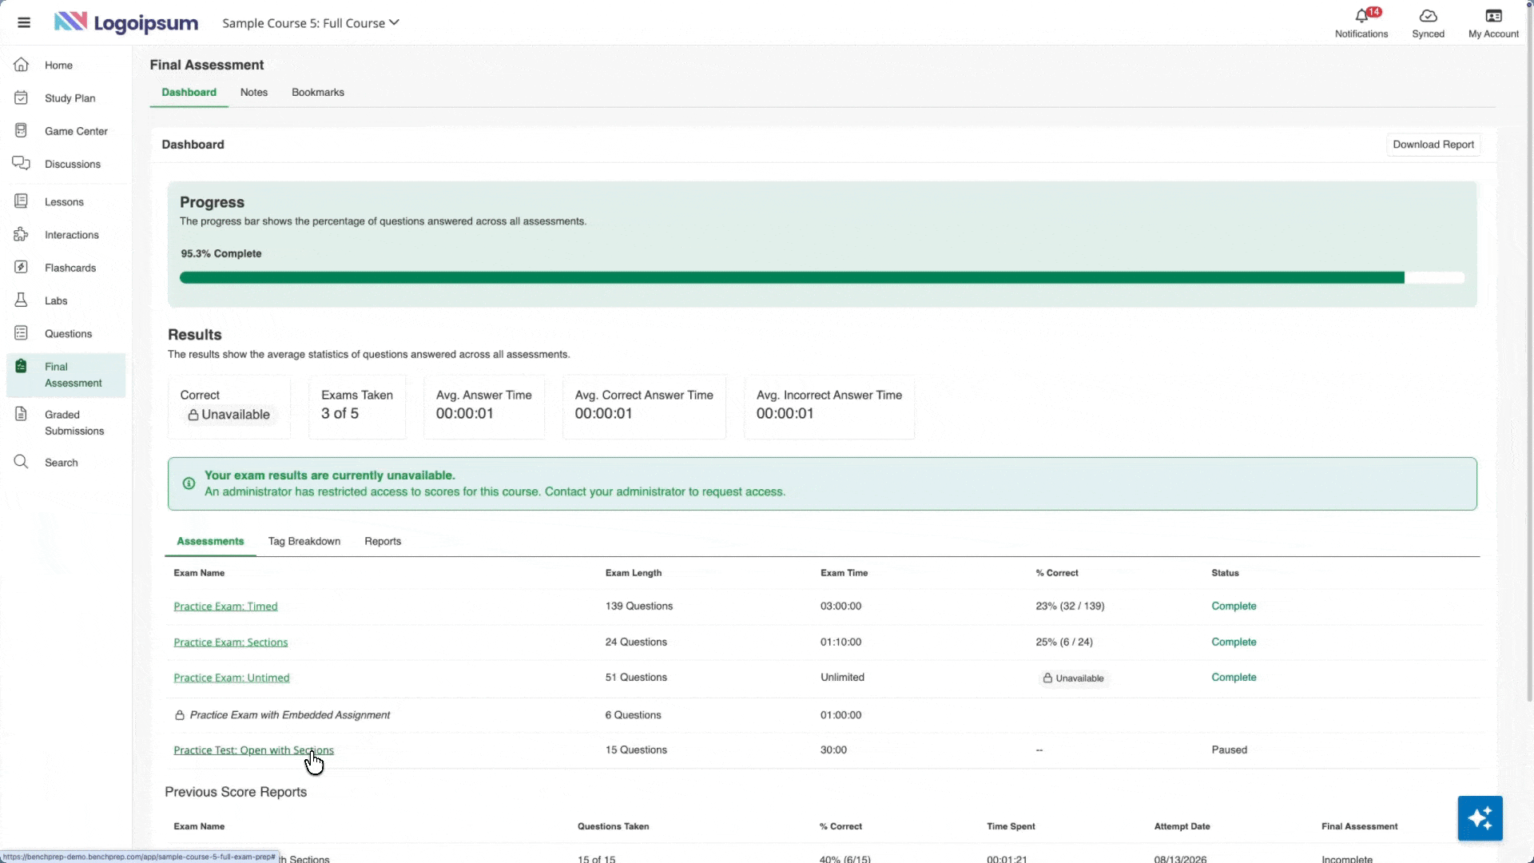
Task: Open Graded Submissions document icon
Action: click(x=22, y=414)
